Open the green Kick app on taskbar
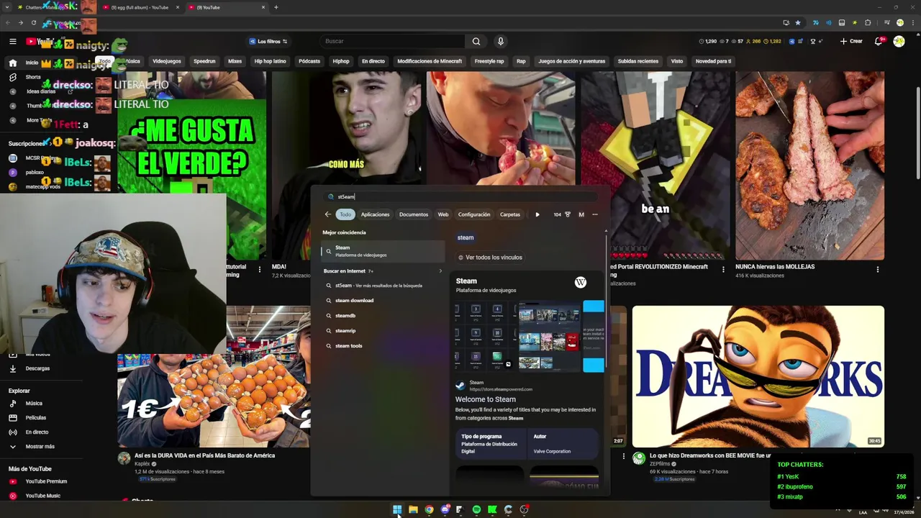Viewport: 921px width, 518px height. point(492,509)
